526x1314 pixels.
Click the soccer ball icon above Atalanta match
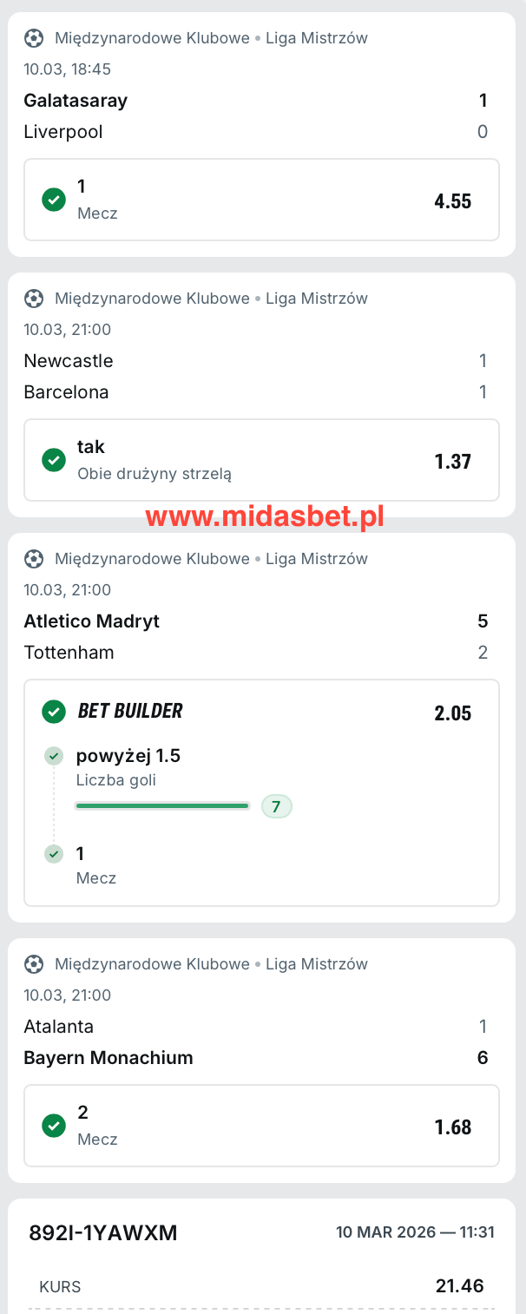[34, 964]
